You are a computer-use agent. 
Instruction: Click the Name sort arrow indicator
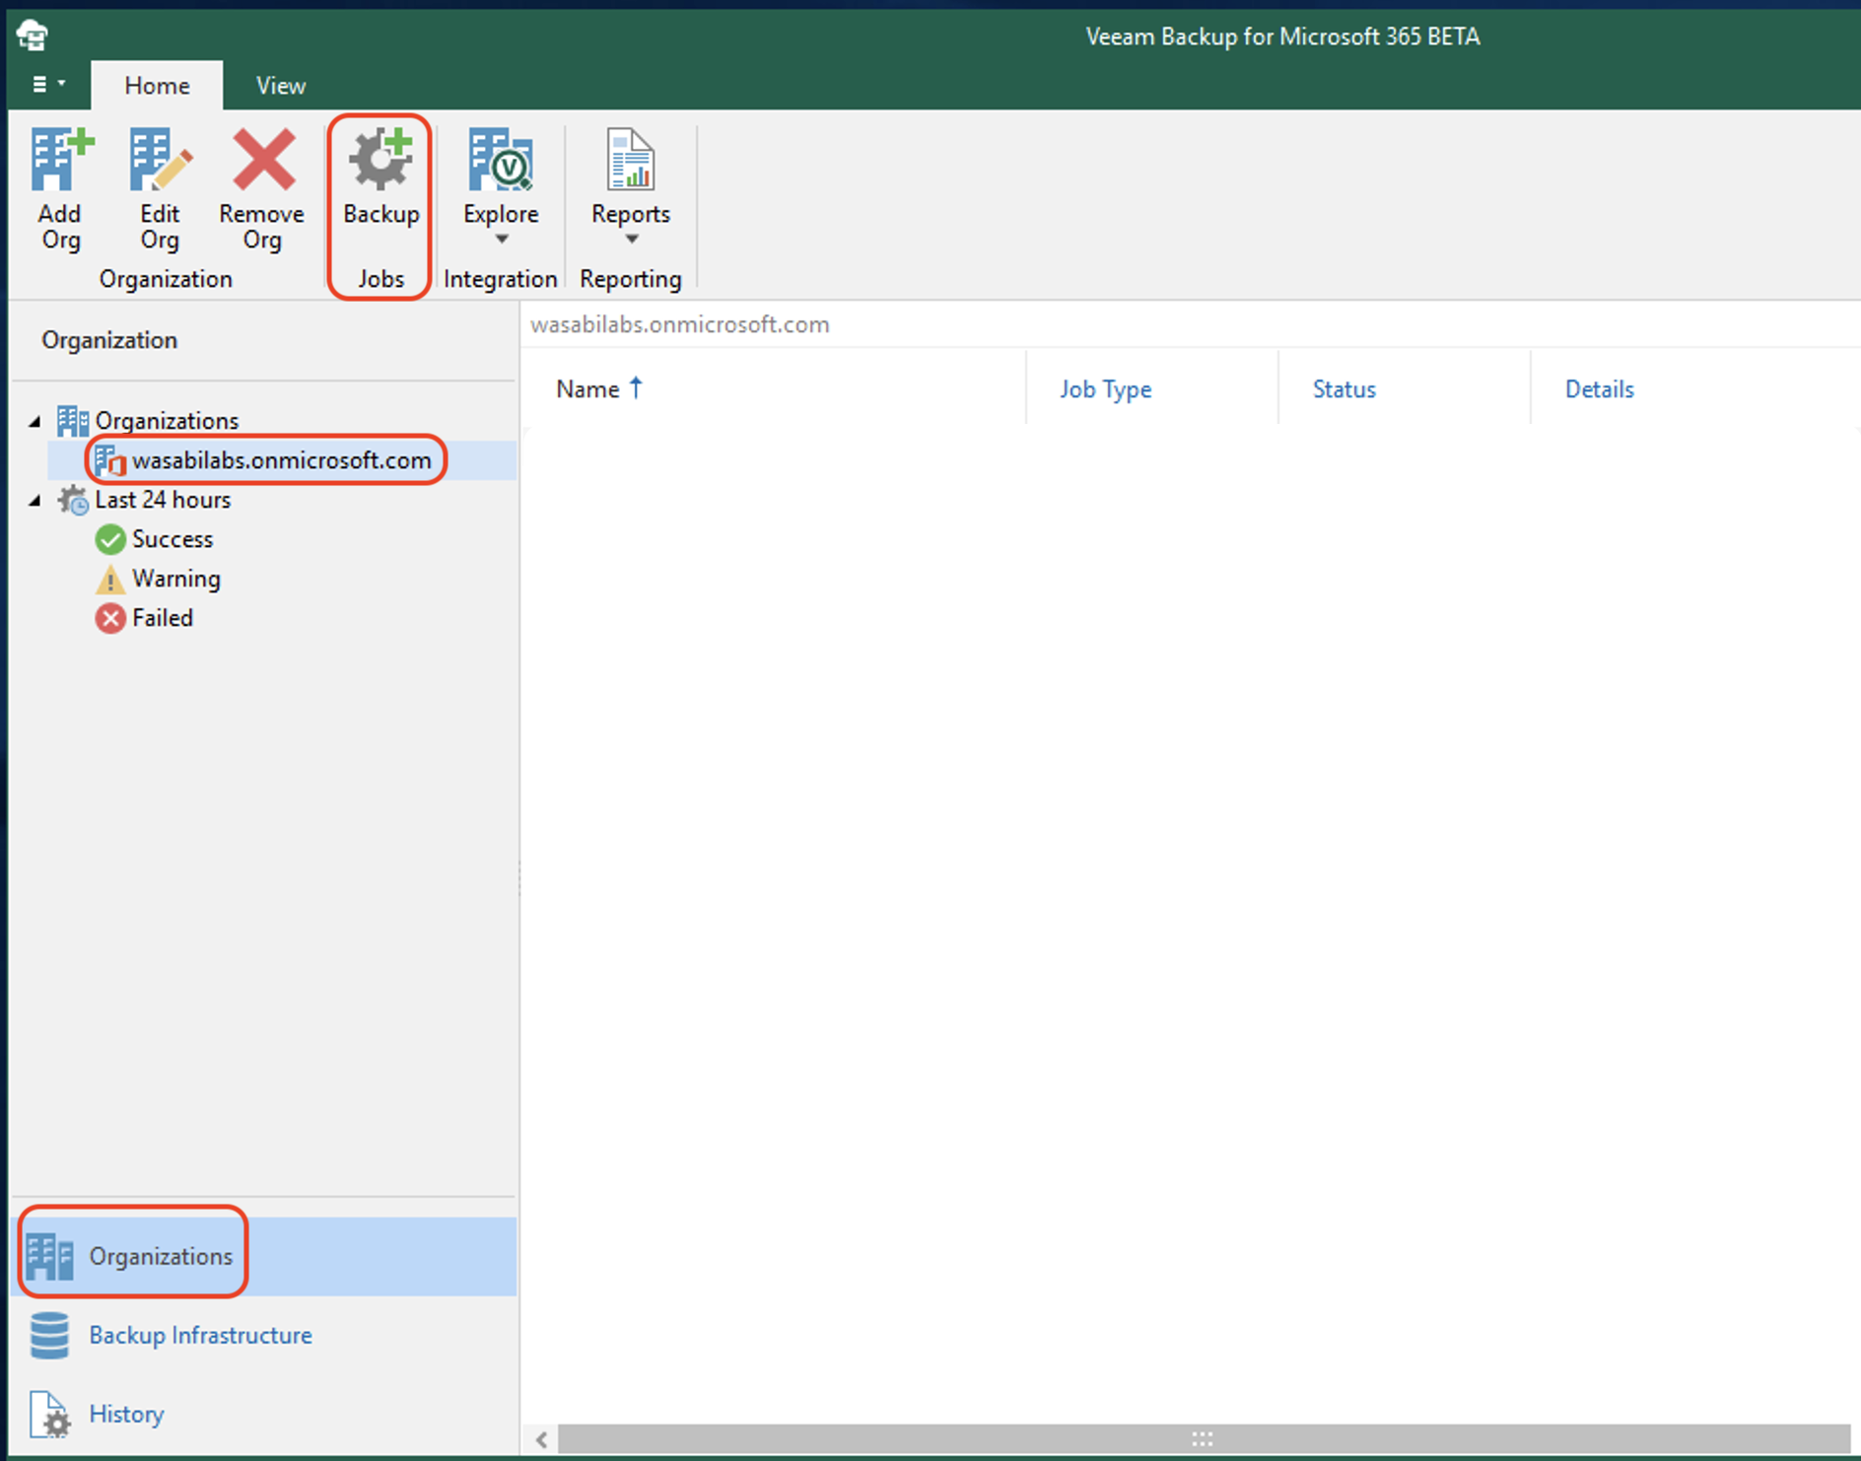pyautogui.click(x=636, y=387)
